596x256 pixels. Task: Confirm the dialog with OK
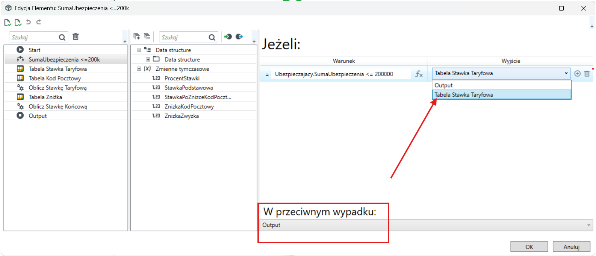(529, 247)
